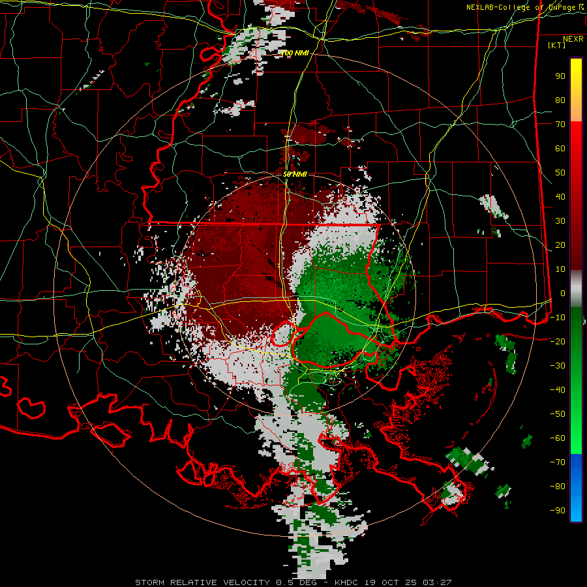Image resolution: width=587 pixels, height=587 pixels.
Task: Click the 90 value on velocity scale
Action: tap(560, 76)
